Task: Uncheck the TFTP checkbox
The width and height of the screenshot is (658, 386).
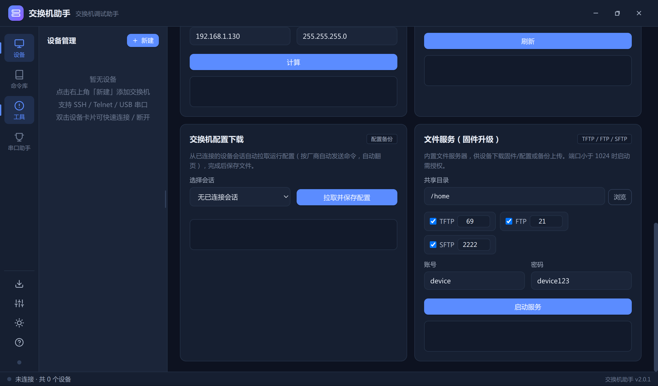Action: [433, 221]
